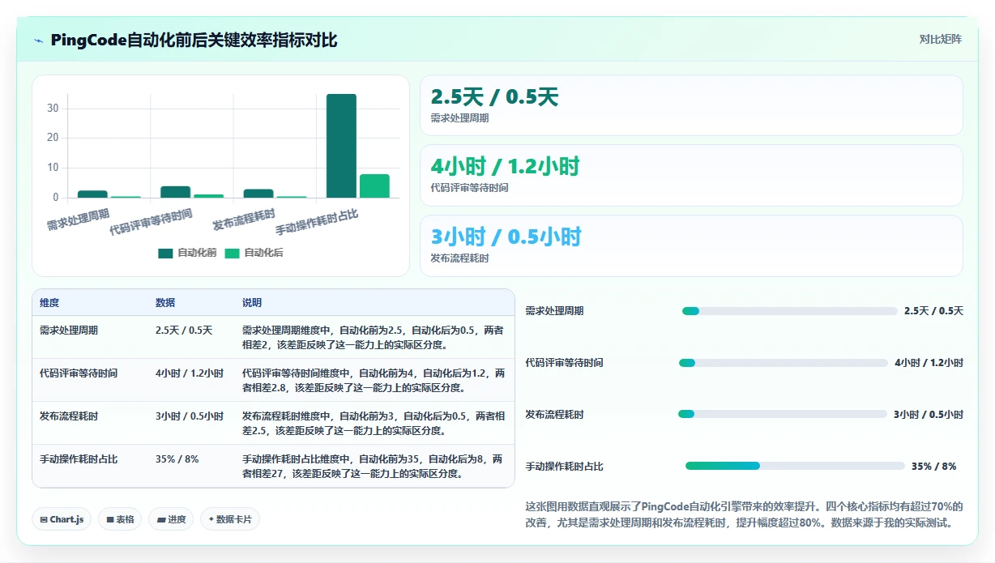The width and height of the screenshot is (995, 563).
Task: Click the 对比矩阵 label in header
Action: [941, 40]
